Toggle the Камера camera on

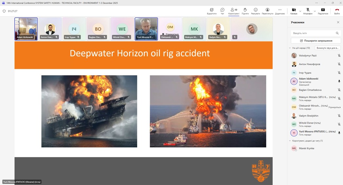(294, 11)
